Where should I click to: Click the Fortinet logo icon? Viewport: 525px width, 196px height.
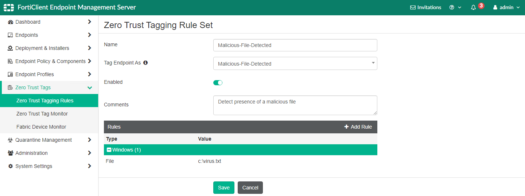[9, 7]
